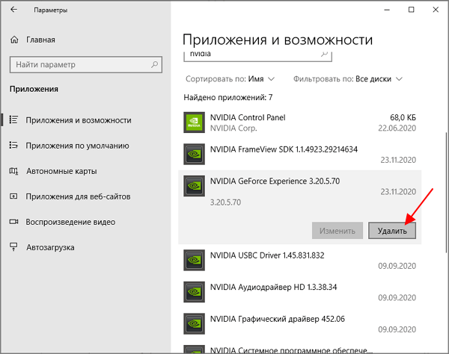Open Приложения по умолчанию section
The image size is (449, 354).
tap(77, 146)
